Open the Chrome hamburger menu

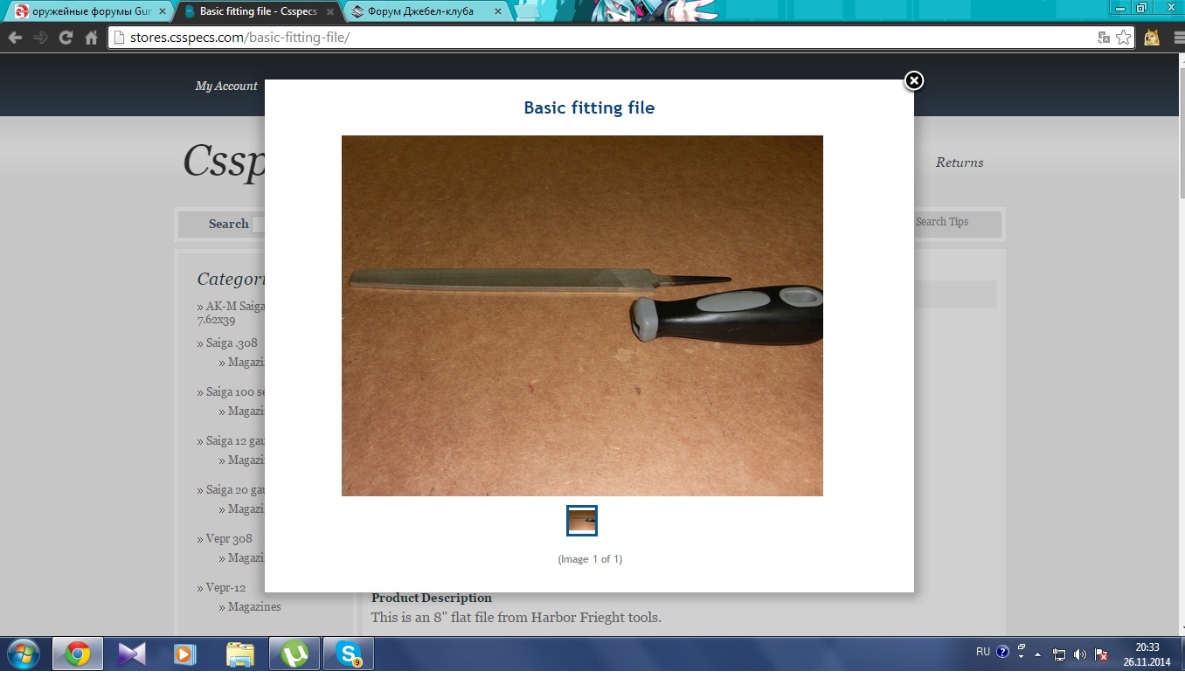(x=1173, y=38)
